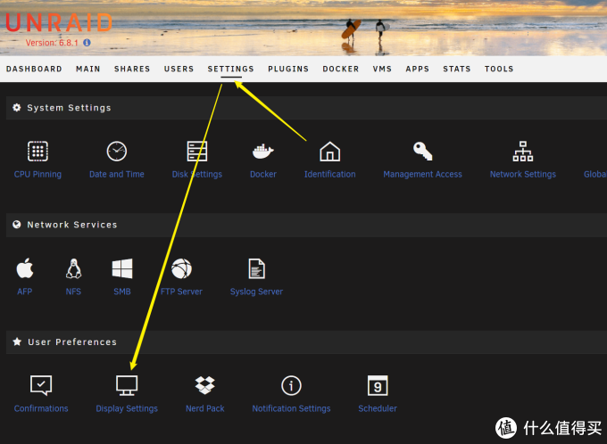Click the AFP link text
Image resolution: width=607 pixels, height=444 pixels.
pyautogui.click(x=25, y=292)
